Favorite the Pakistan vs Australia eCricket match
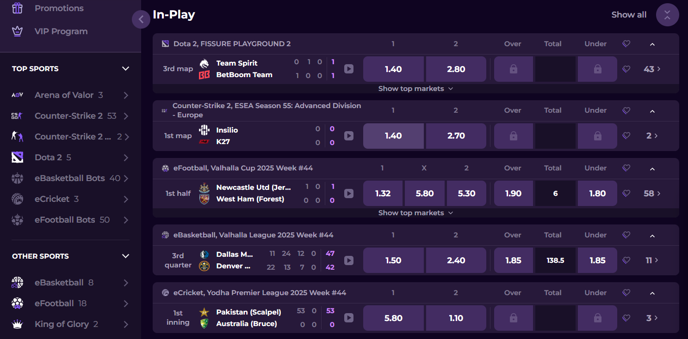688x339 pixels. 626,318
